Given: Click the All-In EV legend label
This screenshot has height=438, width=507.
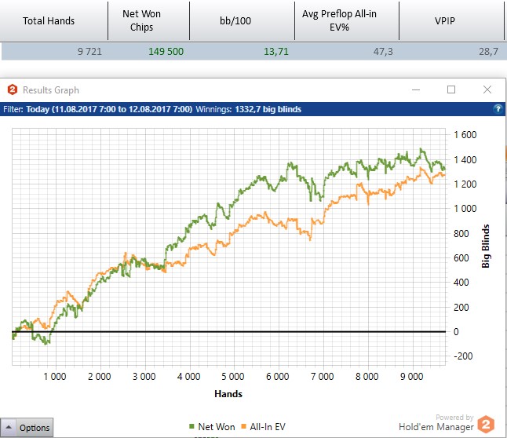Looking at the screenshot, I should 268,427.
